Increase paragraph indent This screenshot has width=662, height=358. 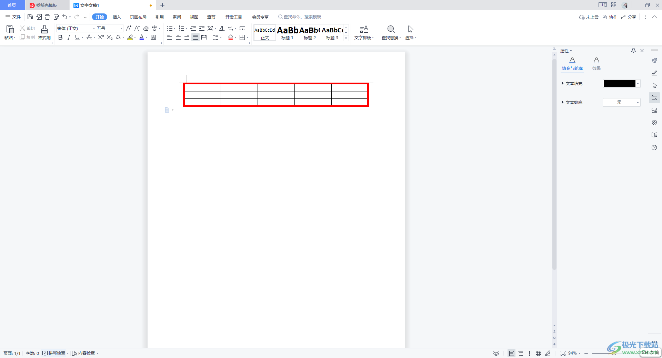(x=202, y=28)
